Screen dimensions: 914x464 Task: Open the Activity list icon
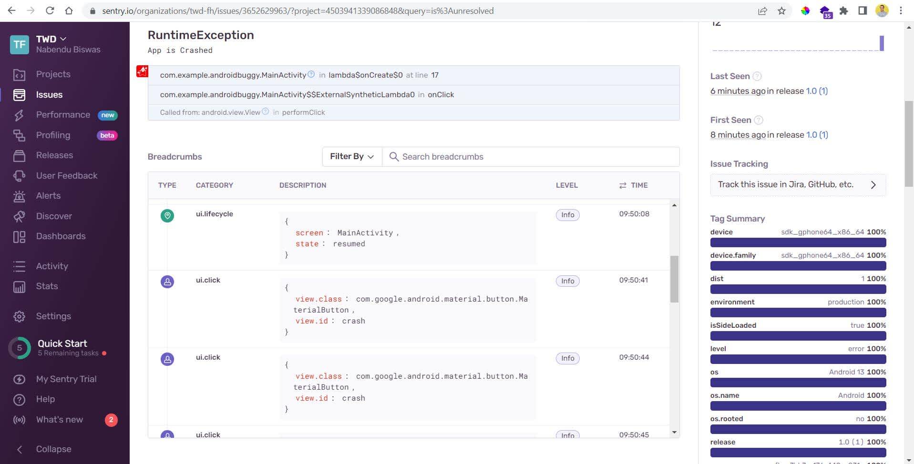(19, 266)
